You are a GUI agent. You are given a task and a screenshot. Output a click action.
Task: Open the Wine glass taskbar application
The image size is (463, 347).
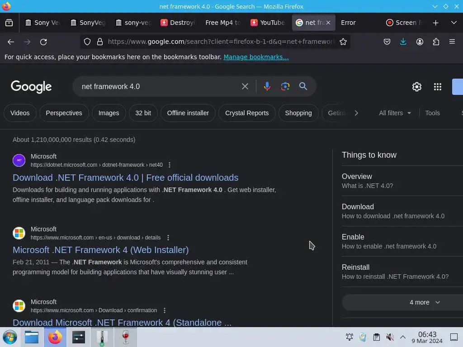tap(126, 337)
